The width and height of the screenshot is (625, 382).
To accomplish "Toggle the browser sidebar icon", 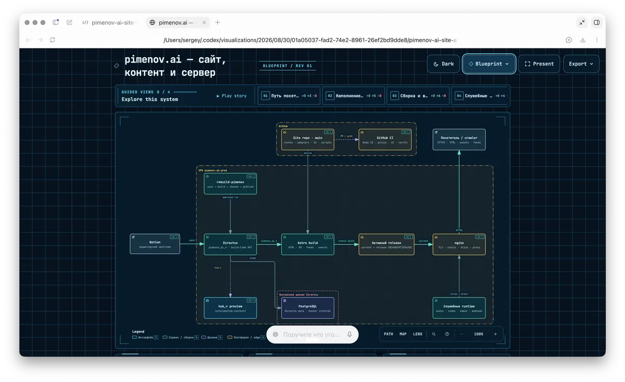I will click(x=56, y=22).
